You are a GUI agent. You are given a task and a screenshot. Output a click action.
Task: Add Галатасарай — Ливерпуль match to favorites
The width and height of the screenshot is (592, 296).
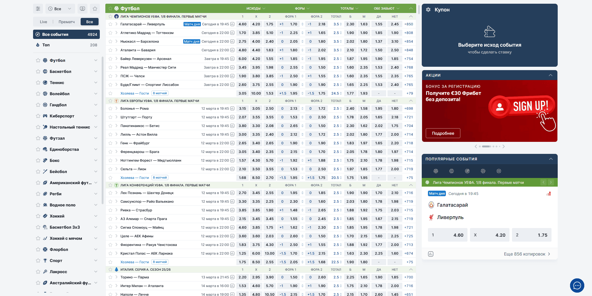click(110, 24)
